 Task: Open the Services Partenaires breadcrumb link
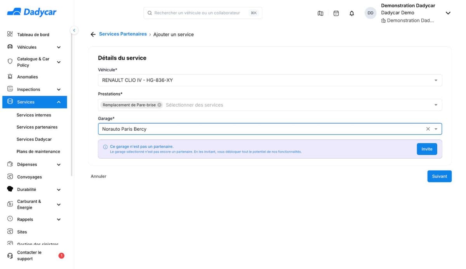tap(123, 34)
